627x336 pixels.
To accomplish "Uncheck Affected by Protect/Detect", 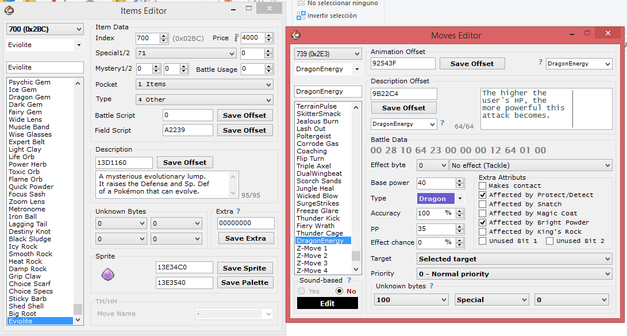I will pos(483,195).
